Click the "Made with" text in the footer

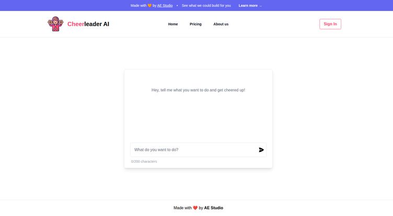click(x=182, y=208)
